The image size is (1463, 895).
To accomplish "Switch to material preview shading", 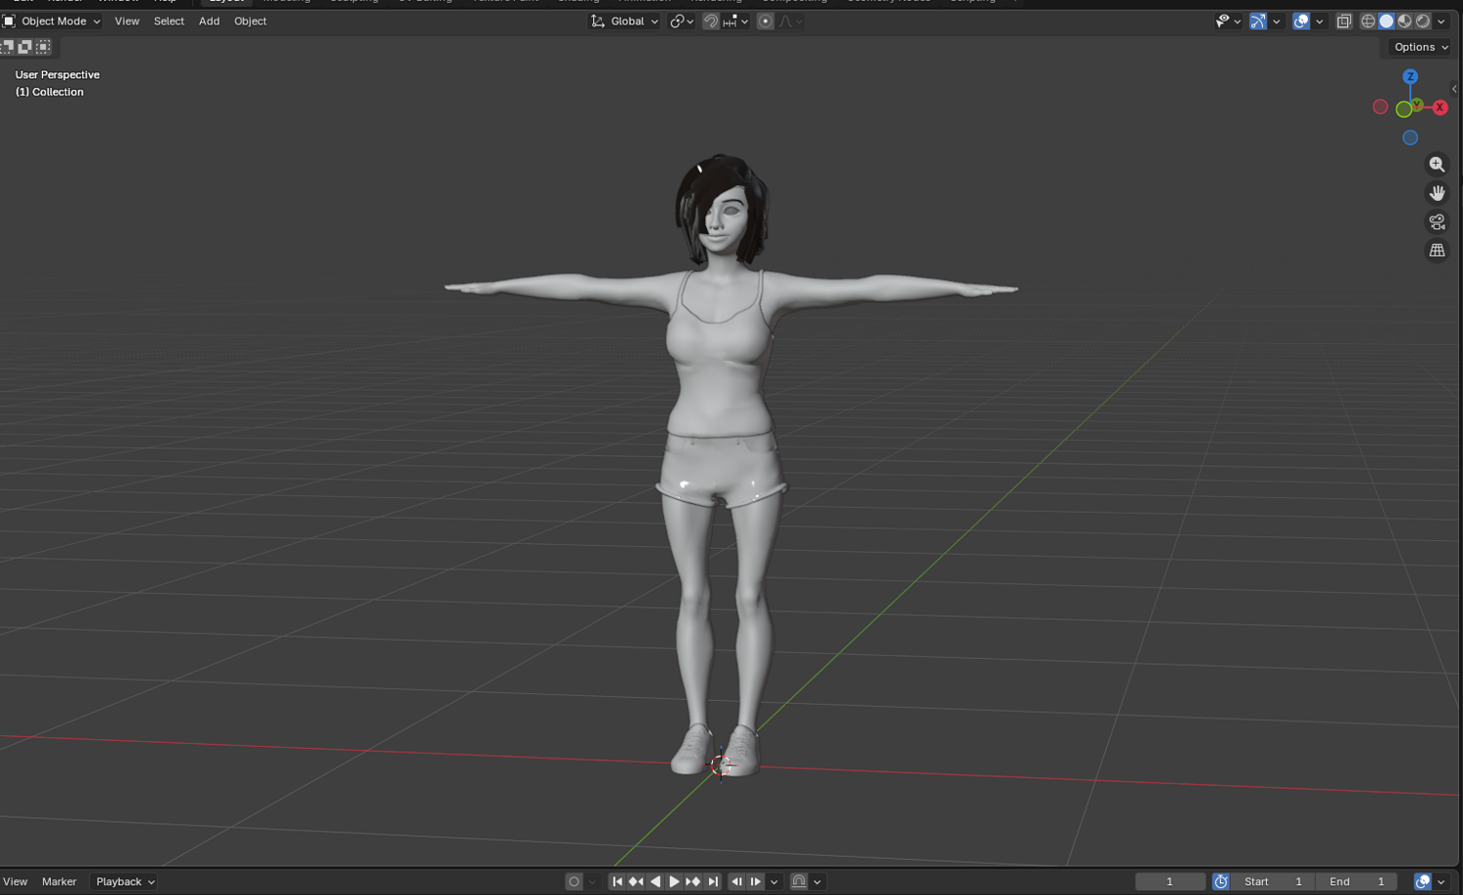I will 1404,21.
